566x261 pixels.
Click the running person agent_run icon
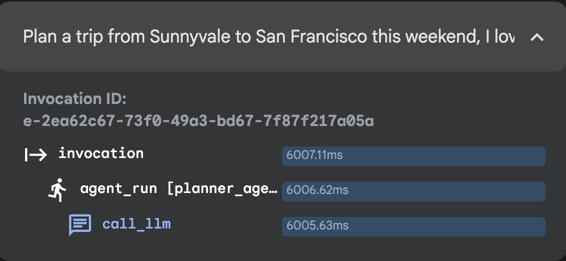coord(57,190)
